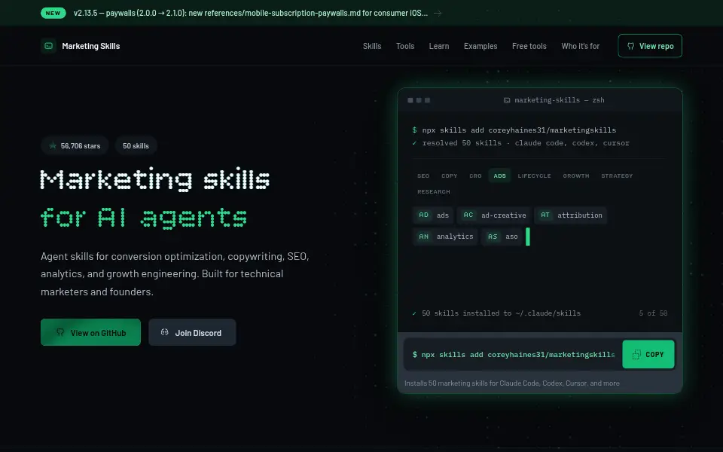Viewport: 723px width, 452px height.
Task: Click the Marketing Skills logo icon
Action: click(x=48, y=46)
